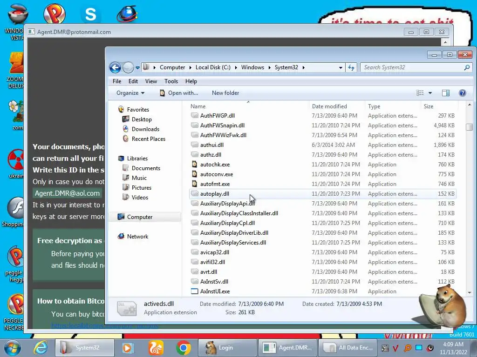Select Favorites in the navigation pane
Viewport: 477px width, 357px height.
(138, 110)
